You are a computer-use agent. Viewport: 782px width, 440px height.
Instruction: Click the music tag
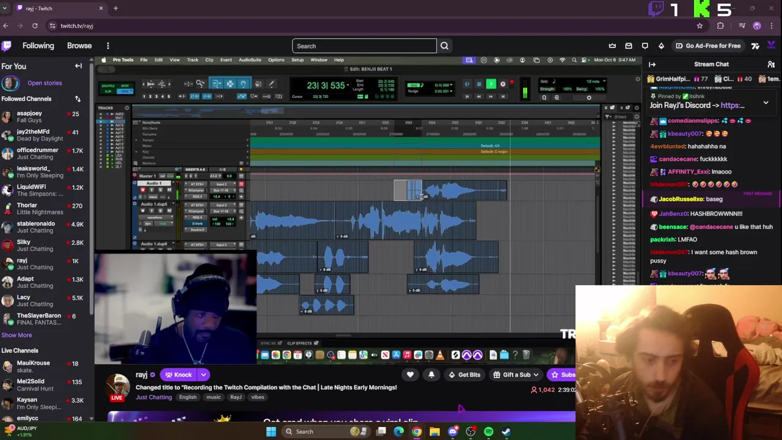[213, 397]
